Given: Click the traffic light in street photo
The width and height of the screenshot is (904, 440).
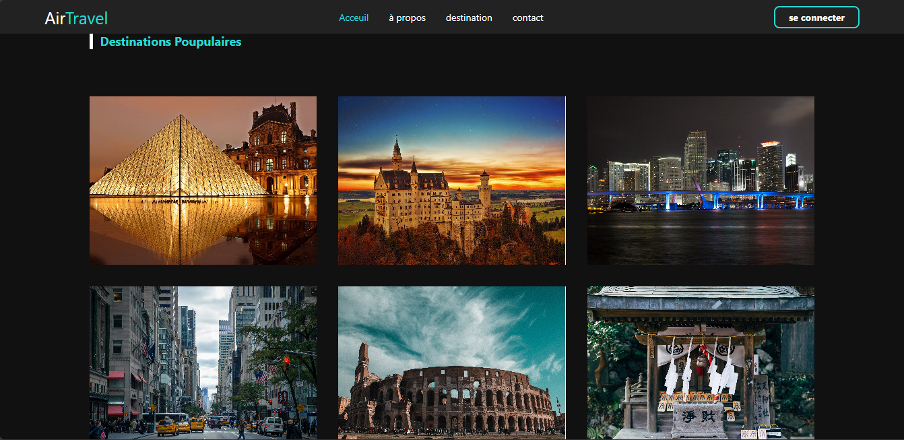Looking at the screenshot, I should (x=286, y=363).
